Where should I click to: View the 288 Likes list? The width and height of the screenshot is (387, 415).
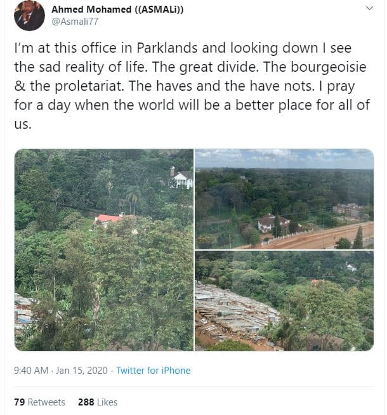coord(98,402)
